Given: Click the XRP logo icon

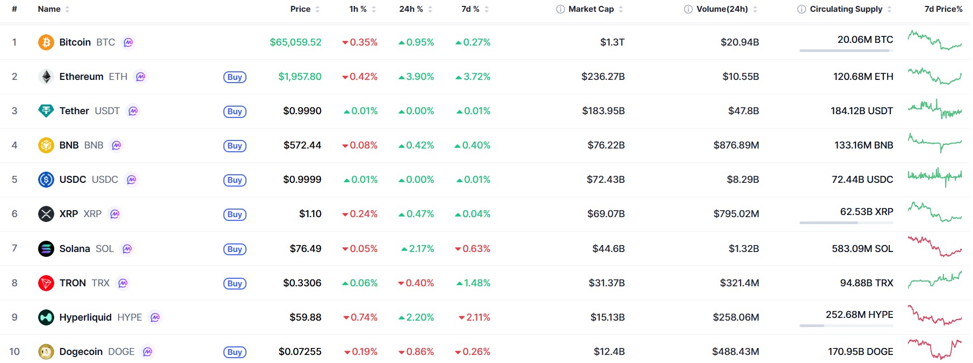Looking at the screenshot, I should click(x=46, y=214).
